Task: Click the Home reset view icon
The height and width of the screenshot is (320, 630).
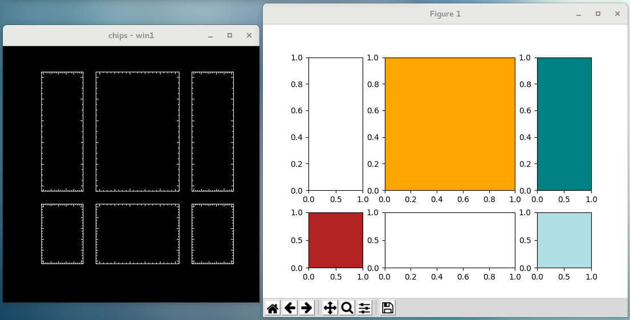Action: (x=273, y=308)
